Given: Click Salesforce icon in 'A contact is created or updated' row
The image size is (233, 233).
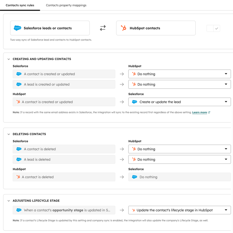Looking at the screenshot, I should pyautogui.click(x=19, y=74).
